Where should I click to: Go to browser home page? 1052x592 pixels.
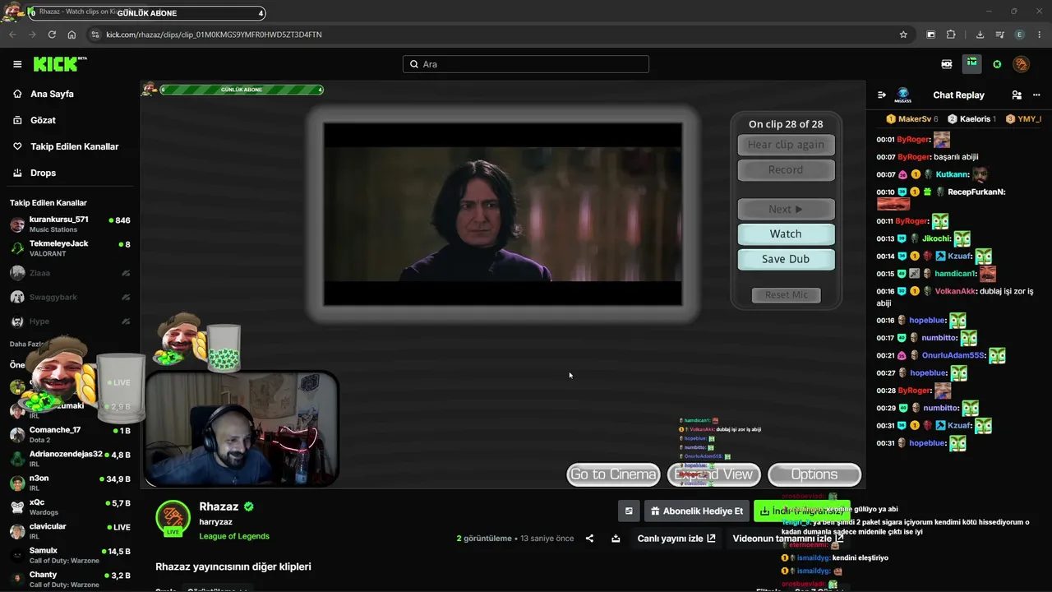click(72, 35)
